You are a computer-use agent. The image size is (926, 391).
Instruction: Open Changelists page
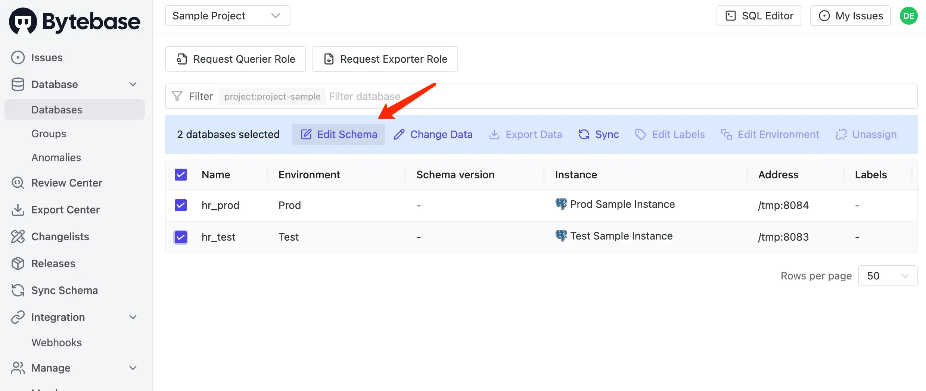coord(60,237)
